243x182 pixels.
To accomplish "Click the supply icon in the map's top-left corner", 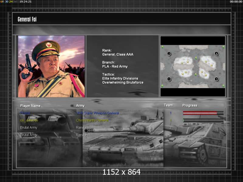I will pos(163,47).
